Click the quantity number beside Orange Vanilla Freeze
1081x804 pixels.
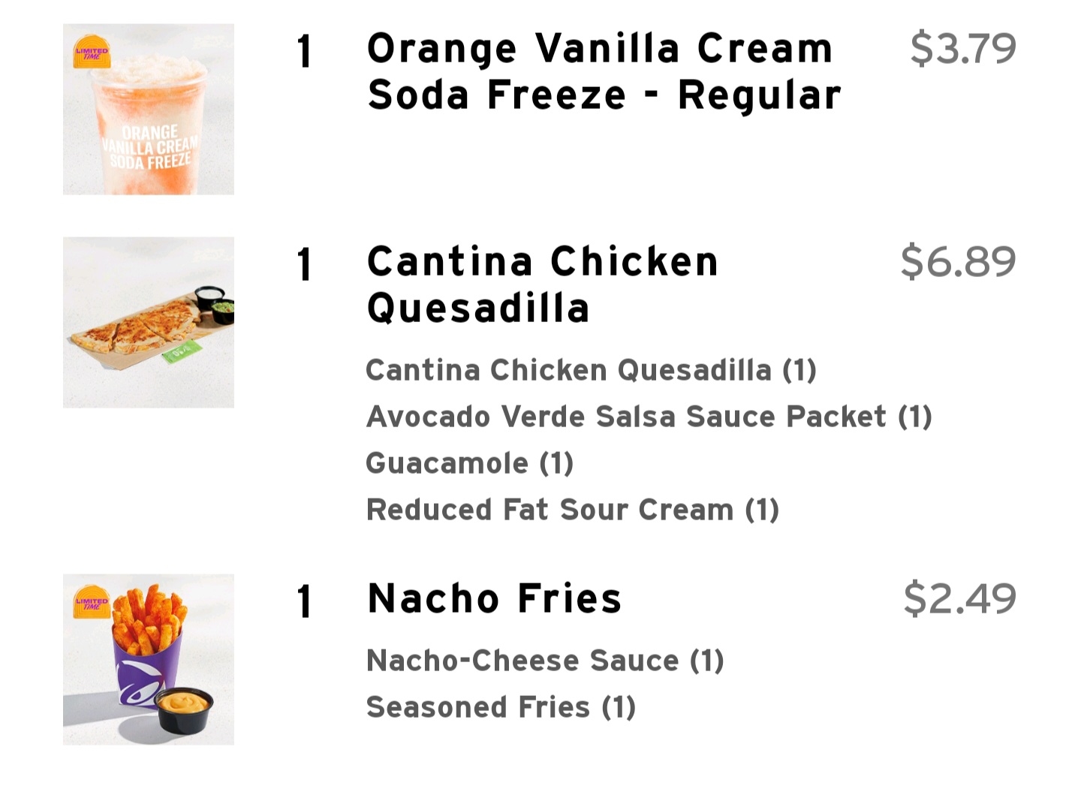304,51
